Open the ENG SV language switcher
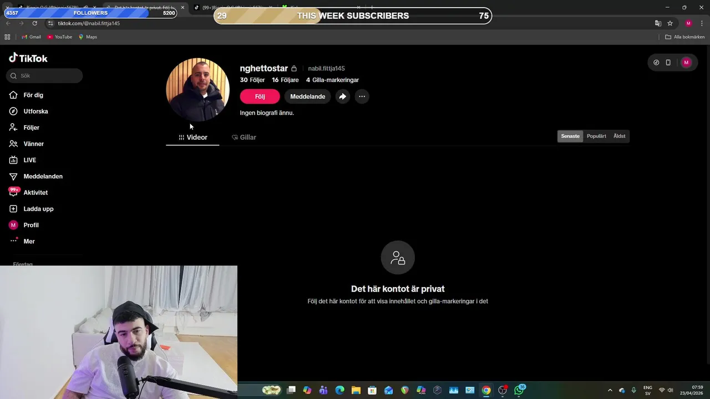This screenshot has height=399, width=710. (x=648, y=390)
